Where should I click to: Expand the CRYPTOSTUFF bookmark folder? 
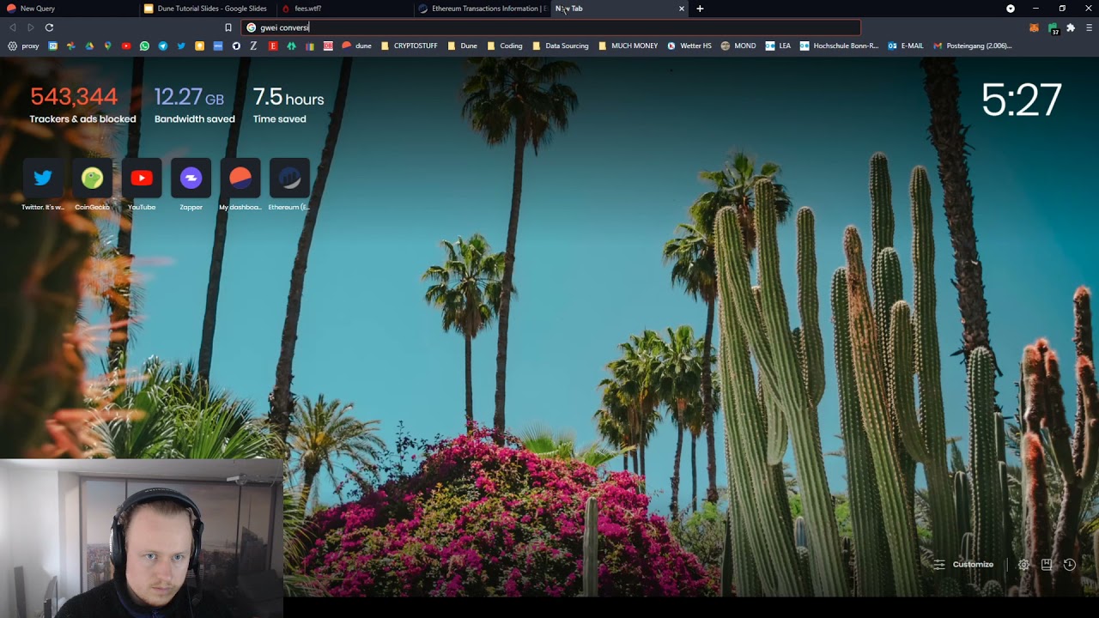(x=410, y=45)
